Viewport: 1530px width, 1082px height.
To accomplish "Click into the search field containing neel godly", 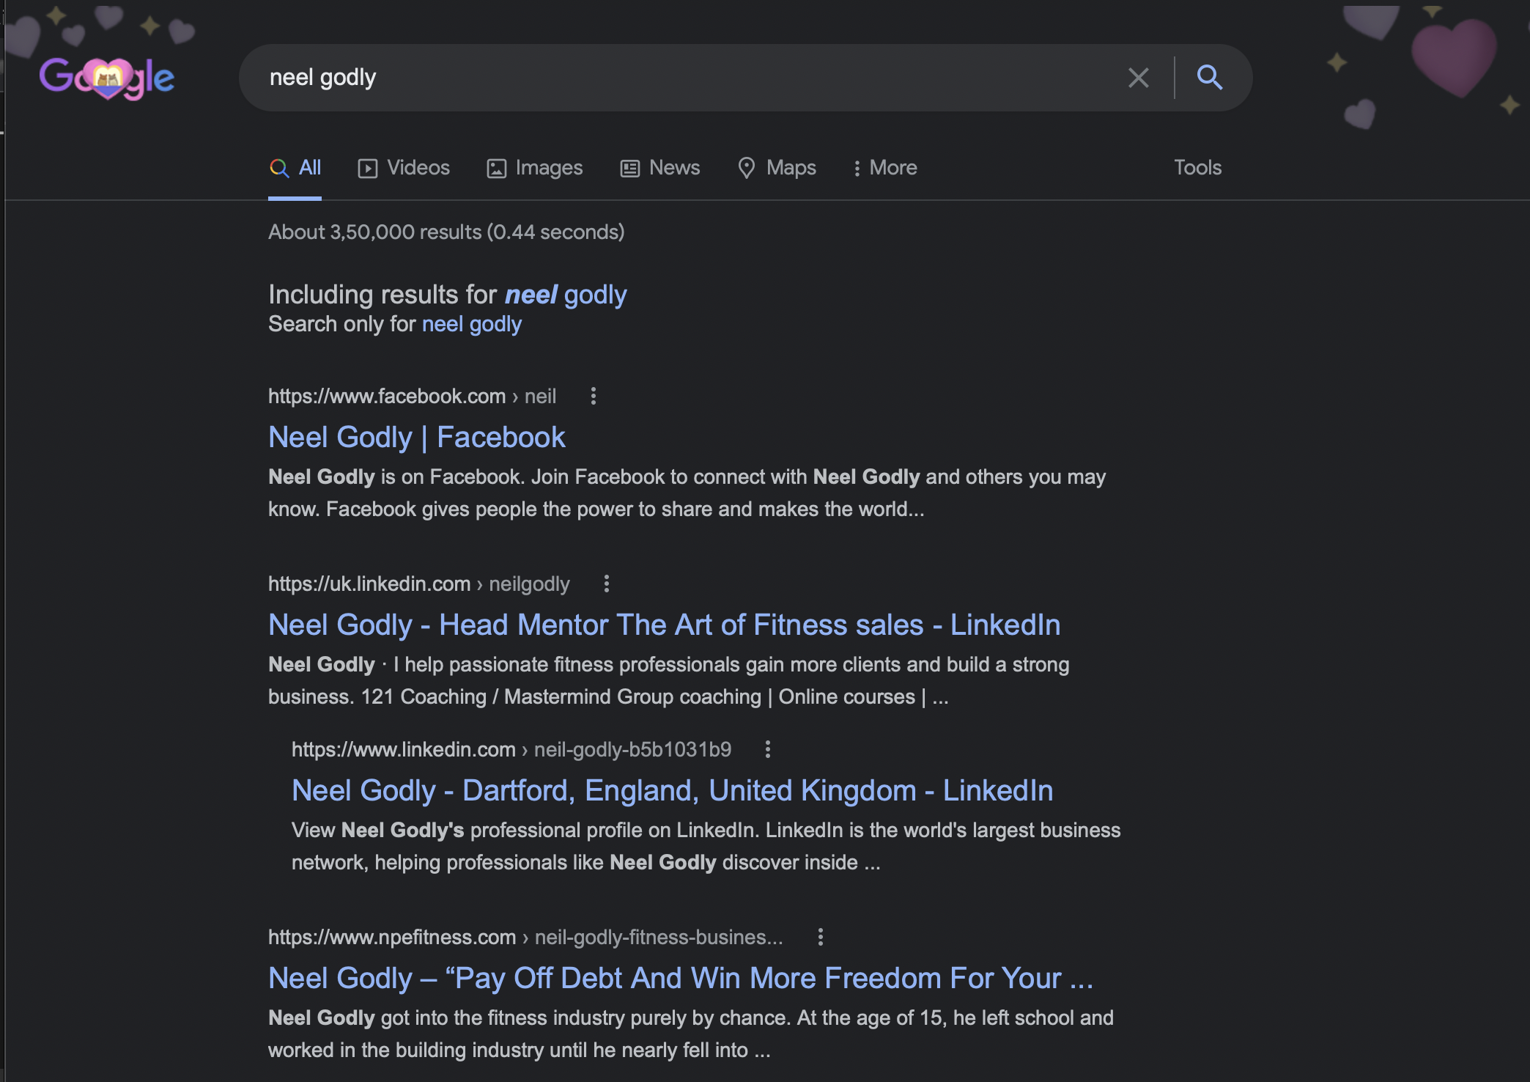I will [659, 78].
